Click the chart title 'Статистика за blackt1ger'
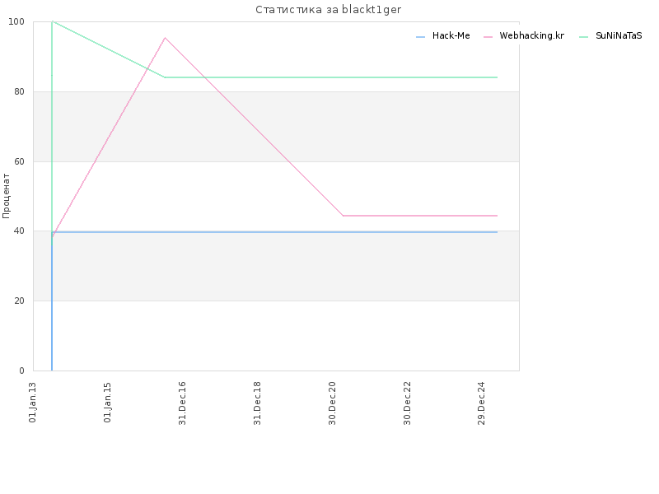 coord(328,10)
